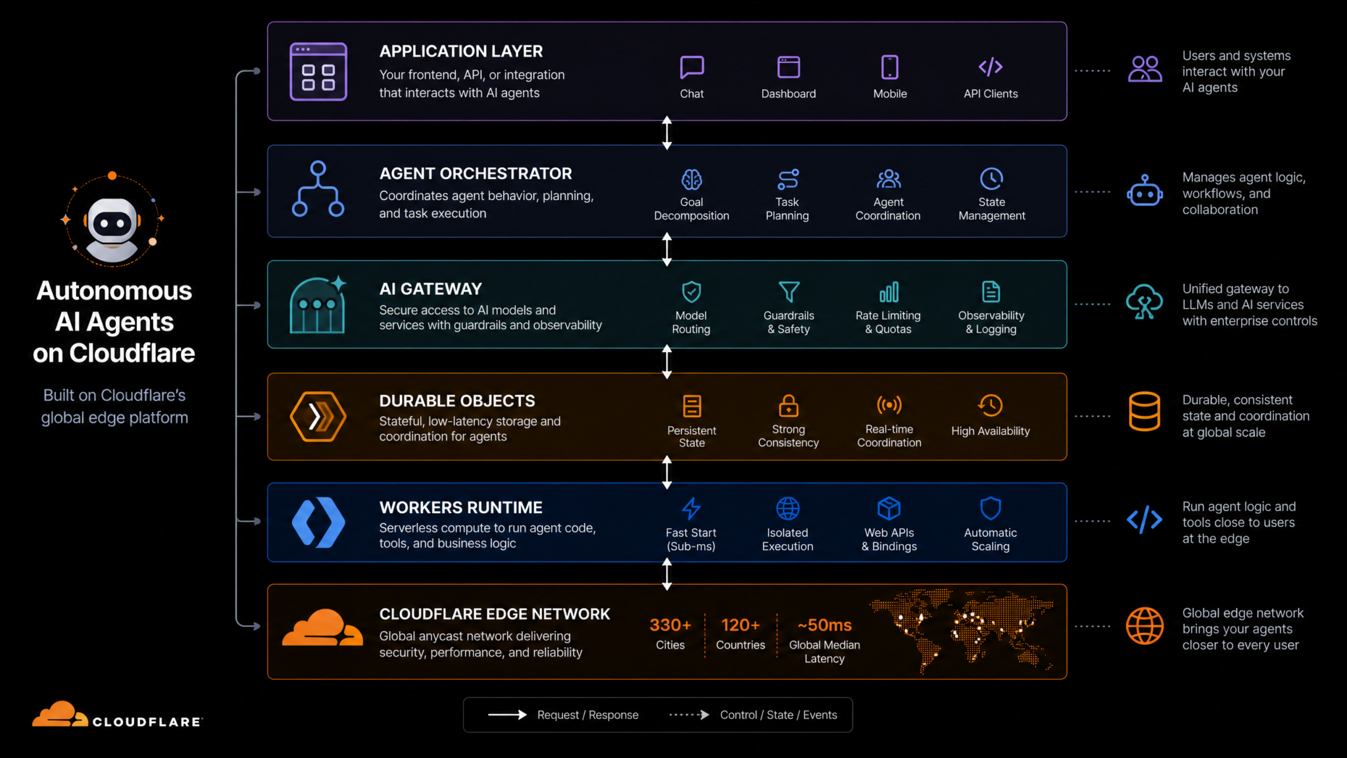Click the Cloudflare Edge Network cloud icon
This screenshot has height=758, width=1347.
(322, 627)
